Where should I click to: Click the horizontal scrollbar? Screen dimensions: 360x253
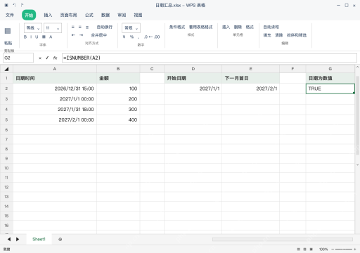point(283,240)
